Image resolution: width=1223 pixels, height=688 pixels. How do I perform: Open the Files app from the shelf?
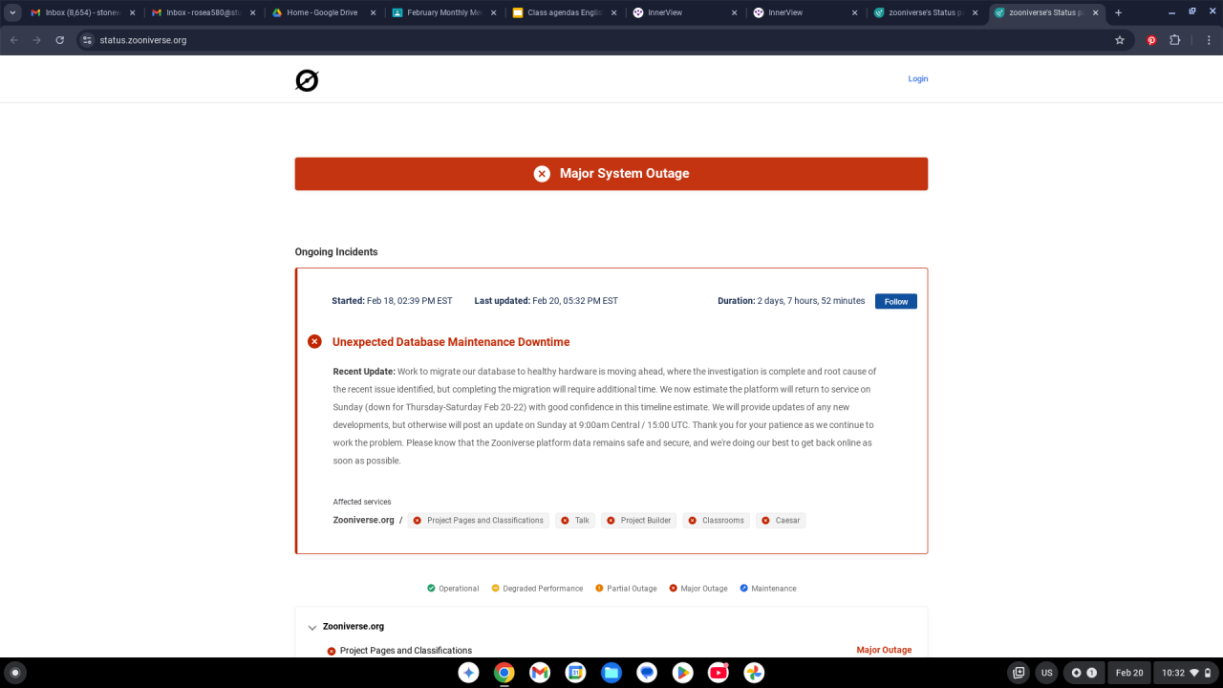[x=611, y=673]
